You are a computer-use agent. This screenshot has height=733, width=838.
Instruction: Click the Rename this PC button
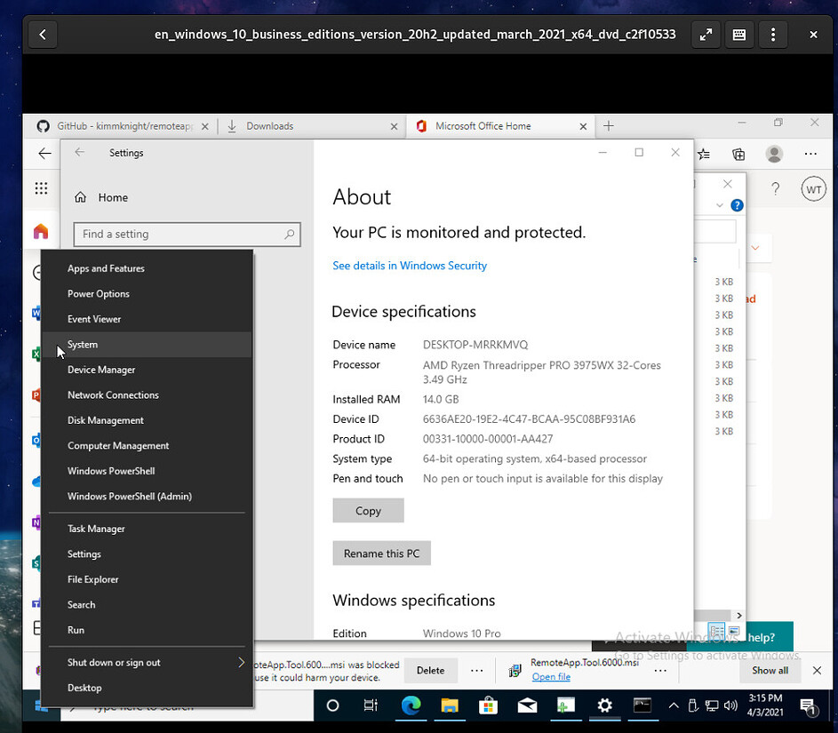tap(381, 553)
